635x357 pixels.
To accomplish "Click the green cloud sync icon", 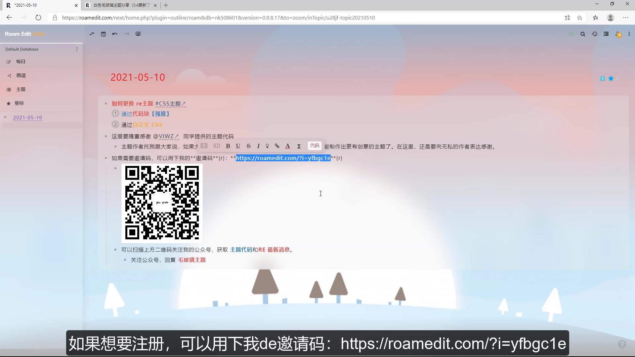I will click(571, 34).
